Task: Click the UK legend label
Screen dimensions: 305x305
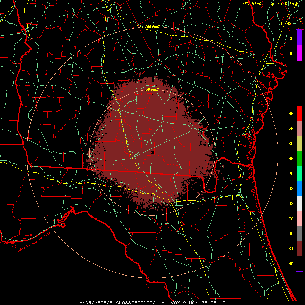Action: 291,53
